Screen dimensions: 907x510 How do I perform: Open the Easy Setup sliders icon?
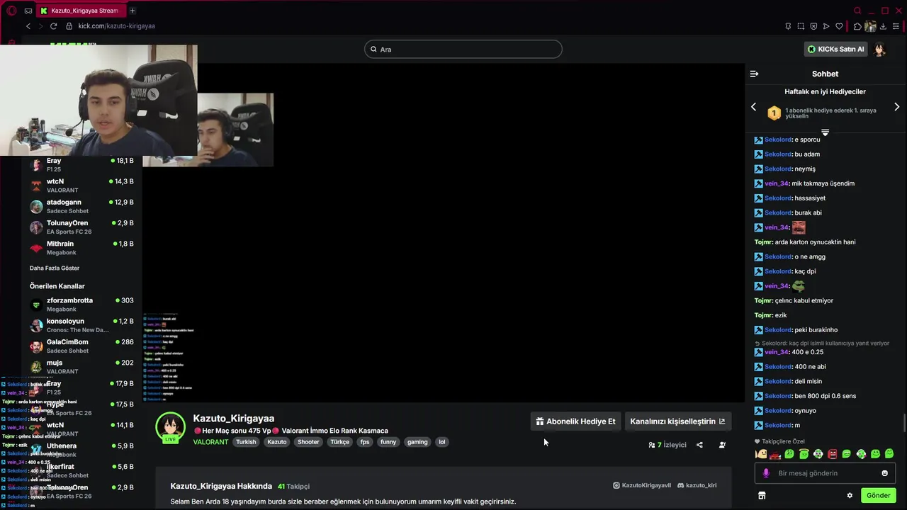pos(896,26)
